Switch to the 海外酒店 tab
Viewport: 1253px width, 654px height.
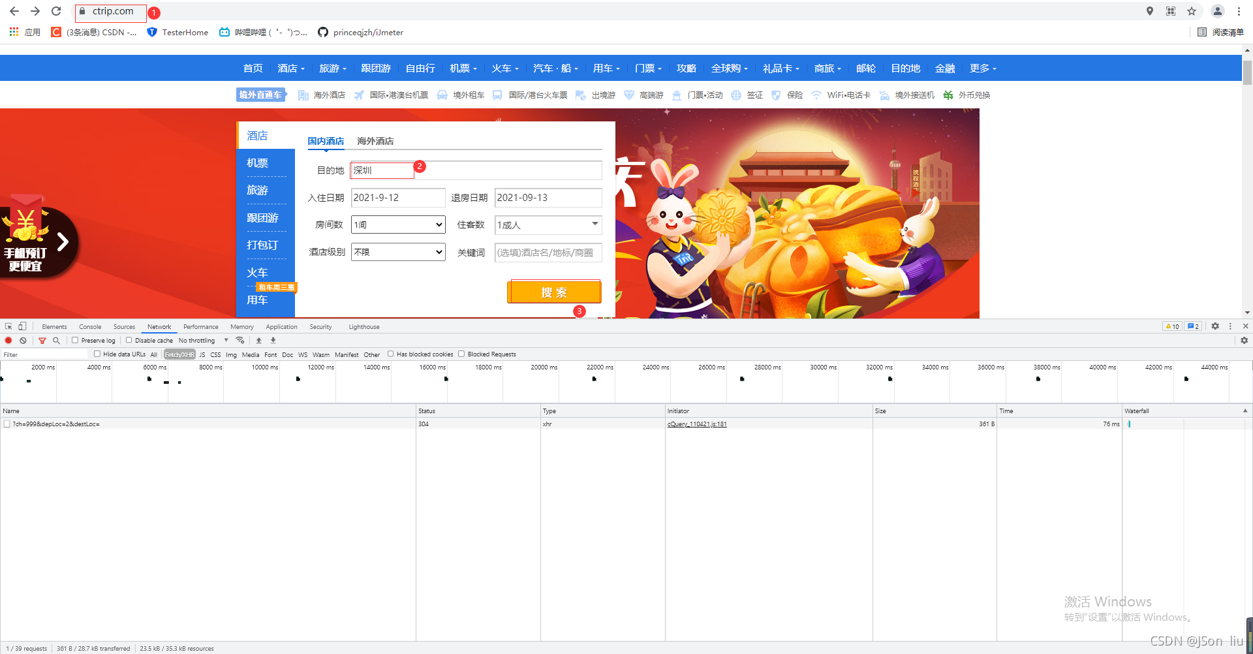click(x=375, y=141)
